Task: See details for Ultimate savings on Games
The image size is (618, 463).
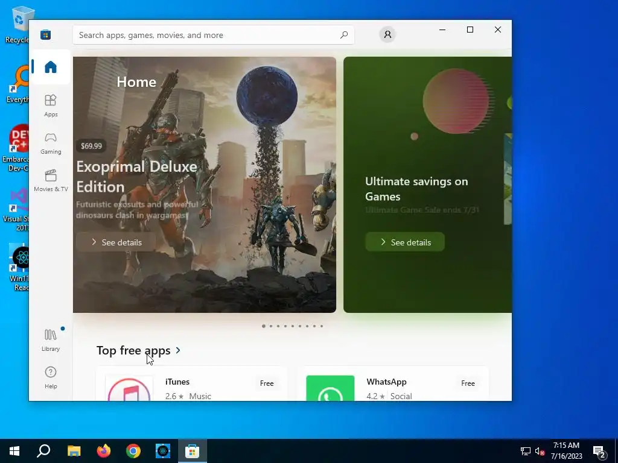Action: click(405, 242)
